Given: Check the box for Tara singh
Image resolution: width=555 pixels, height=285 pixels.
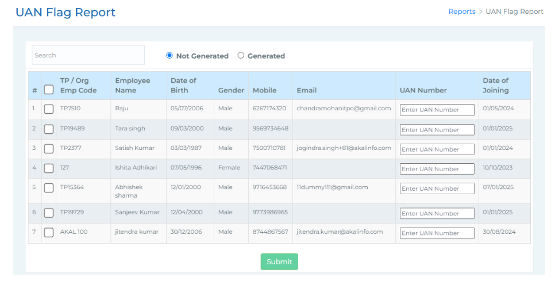Looking at the screenshot, I should tap(49, 129).
